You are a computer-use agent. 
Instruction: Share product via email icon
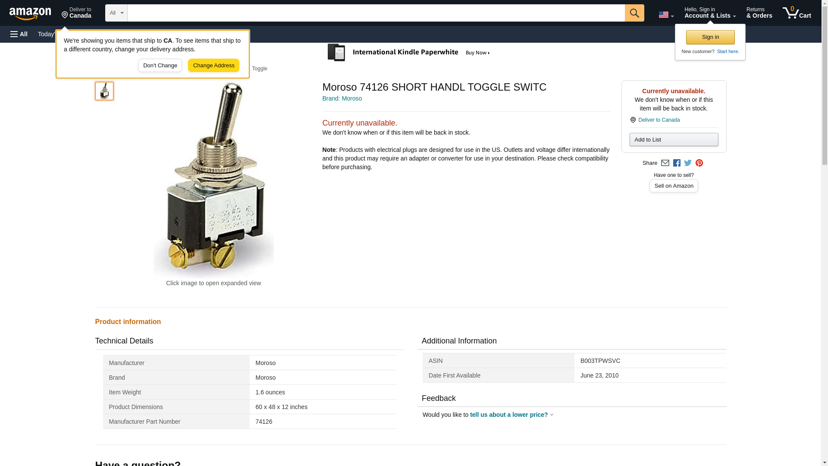coord(665,163)
